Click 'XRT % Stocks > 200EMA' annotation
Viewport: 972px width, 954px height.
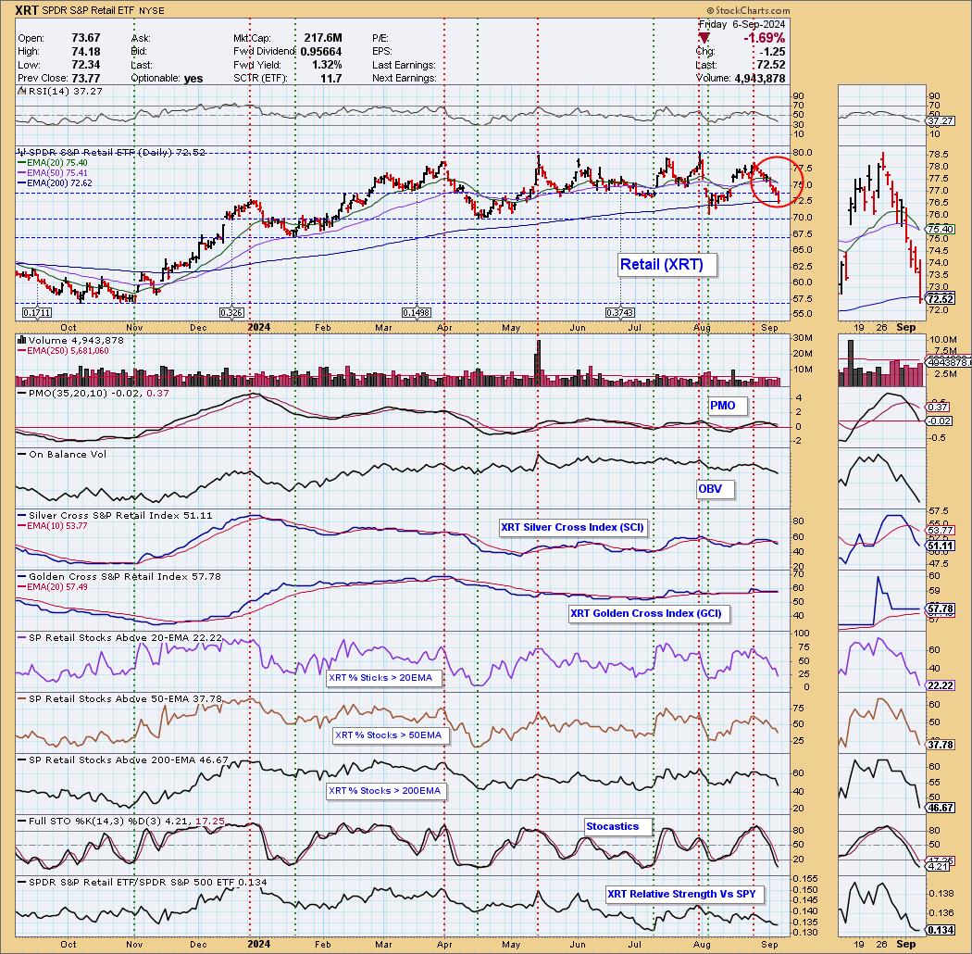point(388,791)
